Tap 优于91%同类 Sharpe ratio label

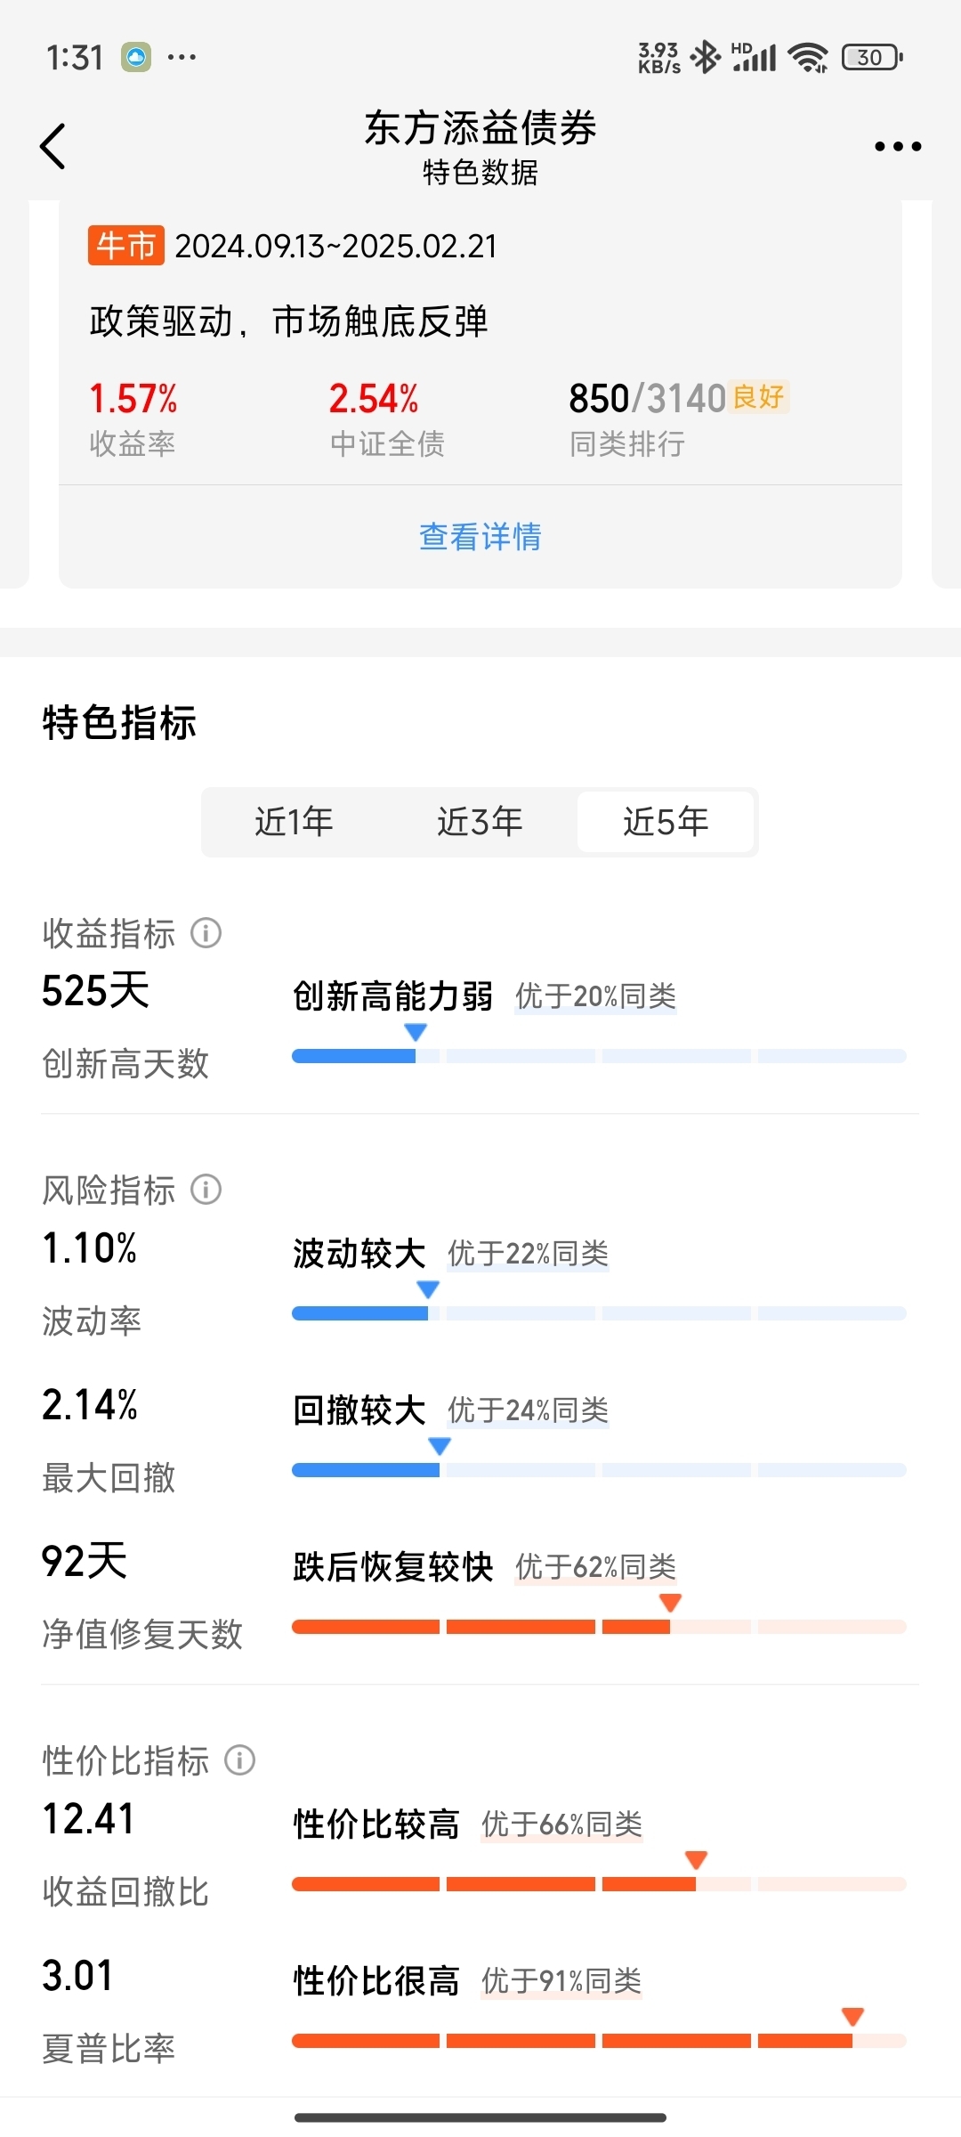(561, 1981)
